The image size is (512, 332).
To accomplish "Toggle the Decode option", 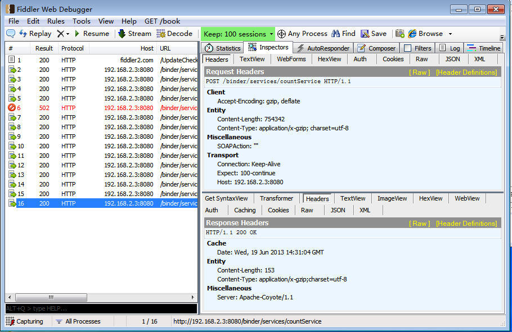I will click(174, 34).
